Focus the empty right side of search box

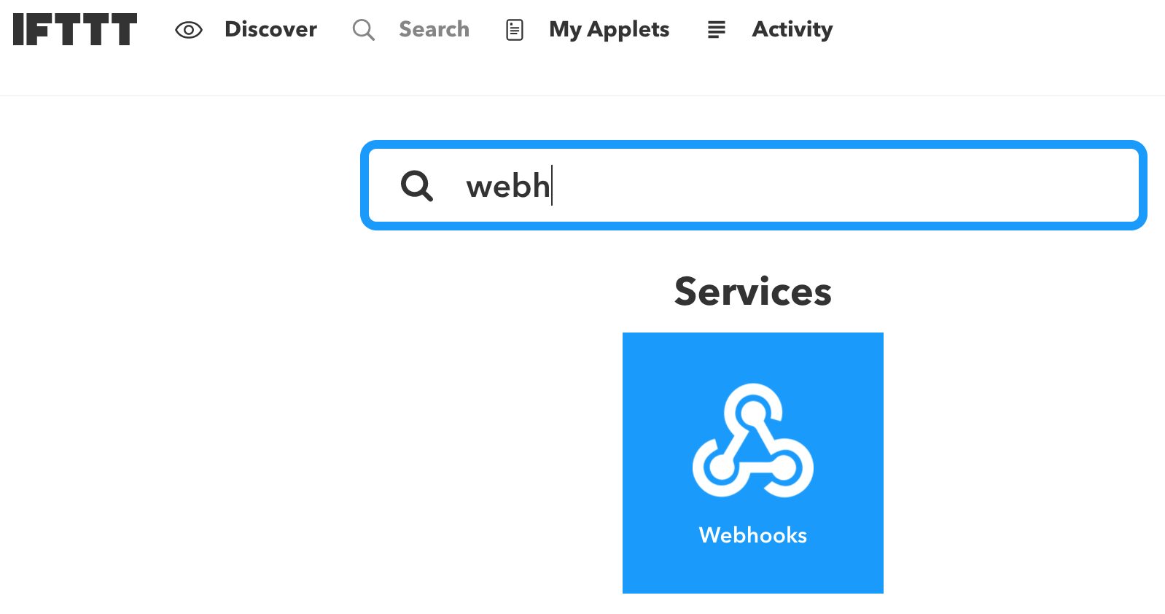click(x=875, y=185)
